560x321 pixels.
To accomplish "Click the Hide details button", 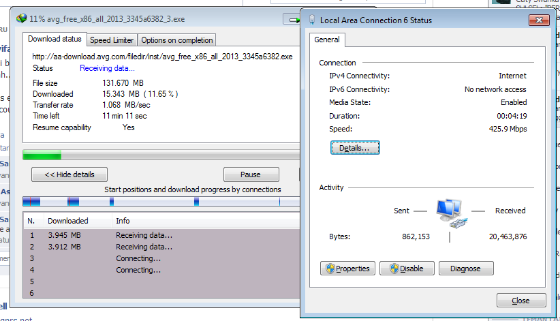I will click(x=69, y=174).
